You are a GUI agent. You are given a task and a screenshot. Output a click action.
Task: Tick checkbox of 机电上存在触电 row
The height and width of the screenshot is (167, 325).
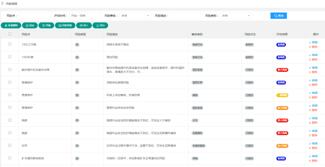click(x=10, y=95)
